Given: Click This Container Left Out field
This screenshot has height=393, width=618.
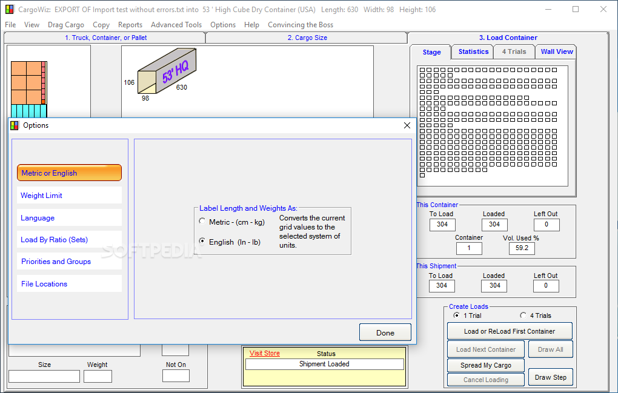Looking at the screenshot, I should pos(547,225).
